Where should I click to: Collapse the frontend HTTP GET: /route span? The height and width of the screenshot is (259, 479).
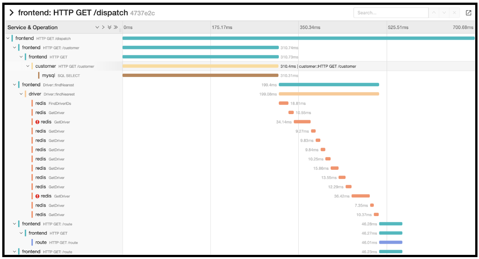(14, 223)
